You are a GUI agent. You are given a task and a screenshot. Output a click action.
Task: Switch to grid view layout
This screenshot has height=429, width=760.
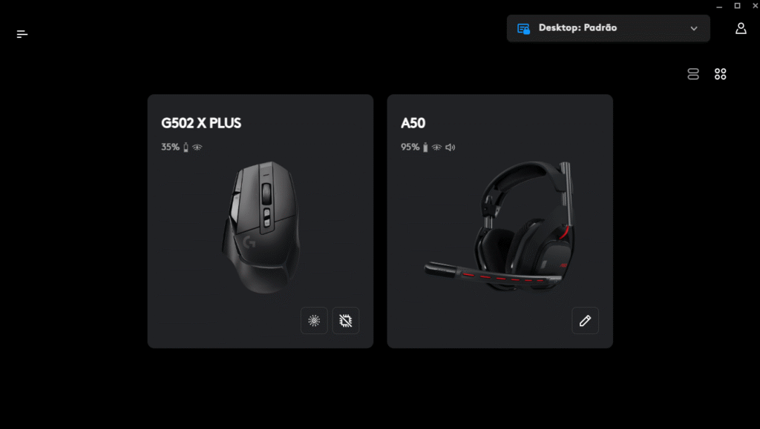click(720, 74)
